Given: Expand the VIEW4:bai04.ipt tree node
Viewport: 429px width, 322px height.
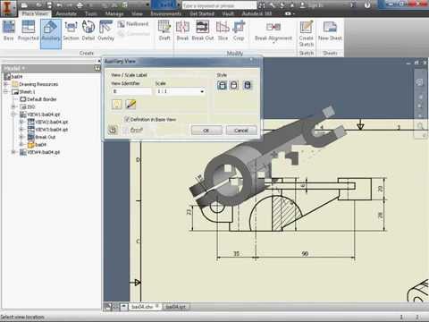Looking at the screenshot, I should [13, 152].
